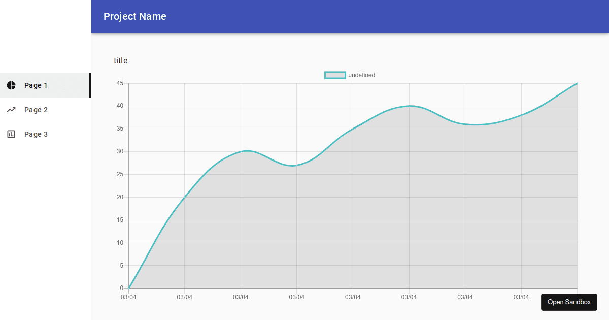Click the column chart icon at the sidebar bottom
The height and width of the screenshot is (320, 609).
pyautogui.click(x=11, y=134)
